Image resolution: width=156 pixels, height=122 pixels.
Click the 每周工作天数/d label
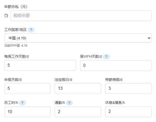point(16,56)
